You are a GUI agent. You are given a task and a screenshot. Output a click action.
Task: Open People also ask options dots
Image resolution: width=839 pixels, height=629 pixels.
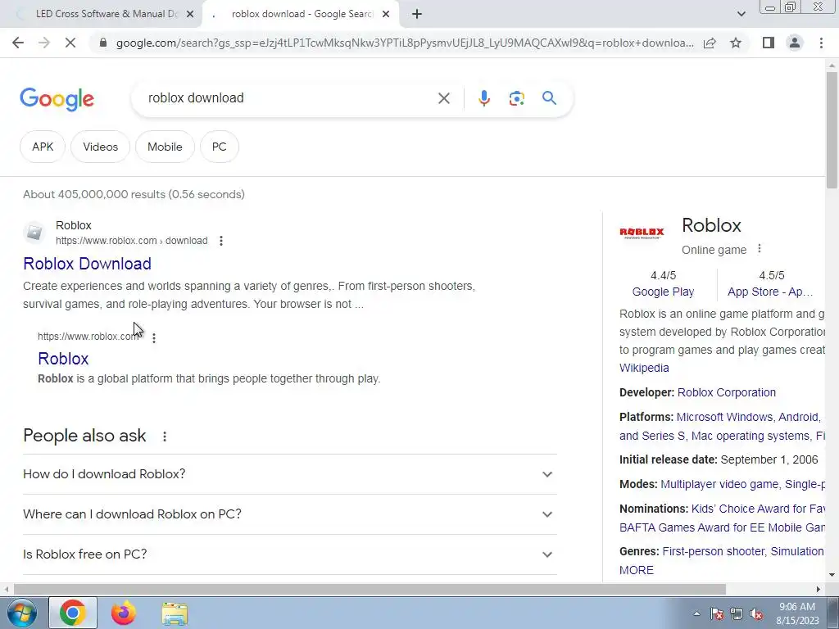165,437
